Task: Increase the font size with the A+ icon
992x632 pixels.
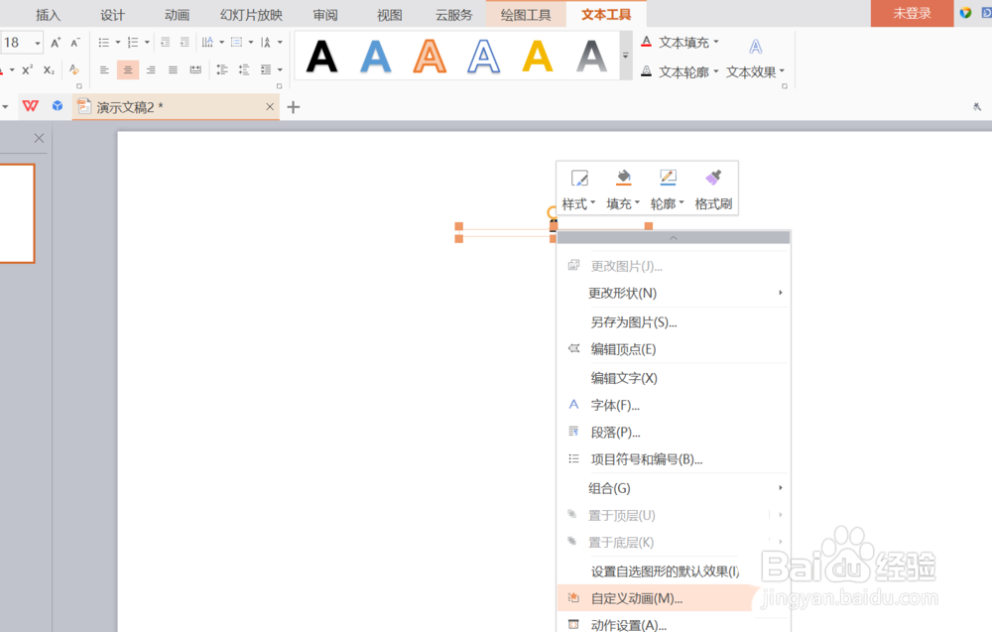Action: point(55,42)
